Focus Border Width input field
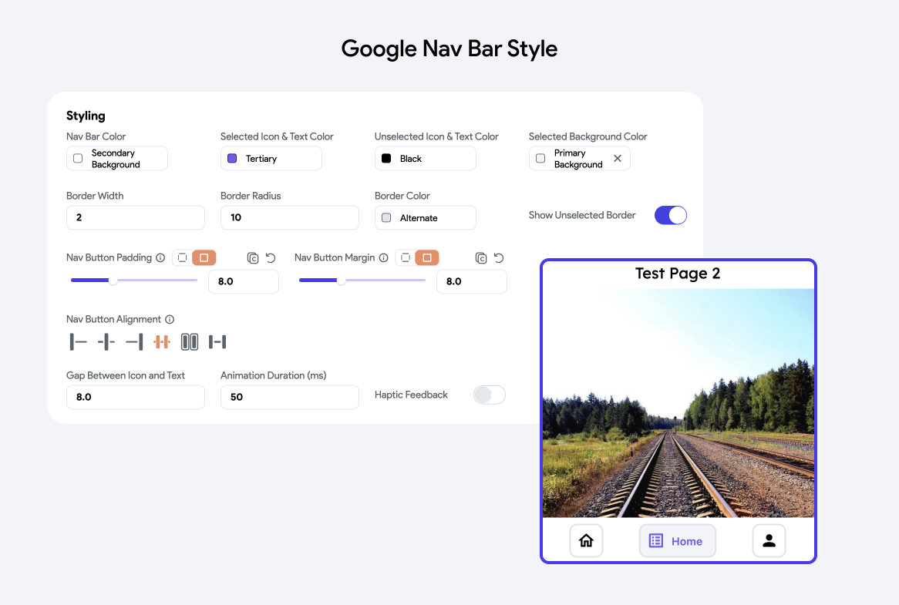 (x=135, y=217)
